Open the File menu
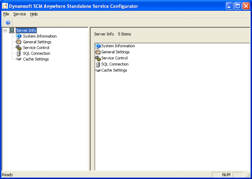The image size is (252, 179). (x=6, y=14)
